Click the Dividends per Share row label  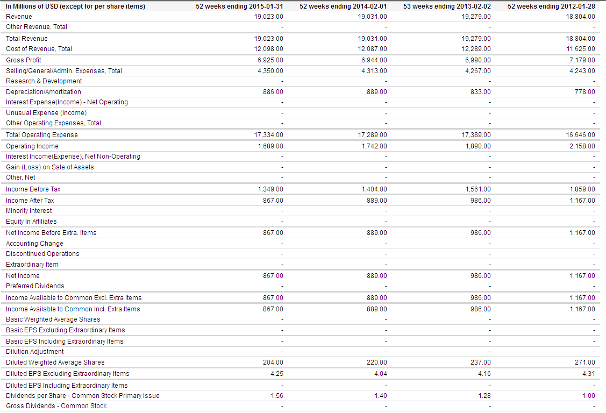[x=83, y=396]
